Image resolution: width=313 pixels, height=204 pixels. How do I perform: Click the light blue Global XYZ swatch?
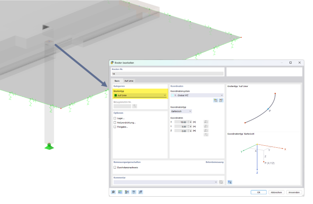(172, 95)
